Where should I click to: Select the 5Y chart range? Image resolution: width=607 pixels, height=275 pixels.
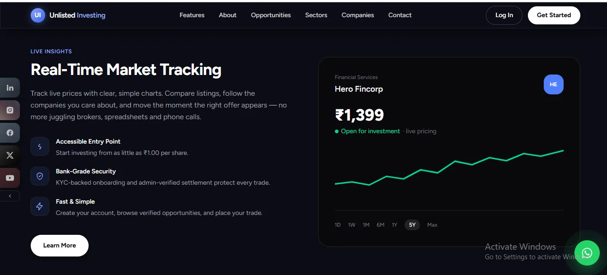pyautogui.click(x=412, y=225)
